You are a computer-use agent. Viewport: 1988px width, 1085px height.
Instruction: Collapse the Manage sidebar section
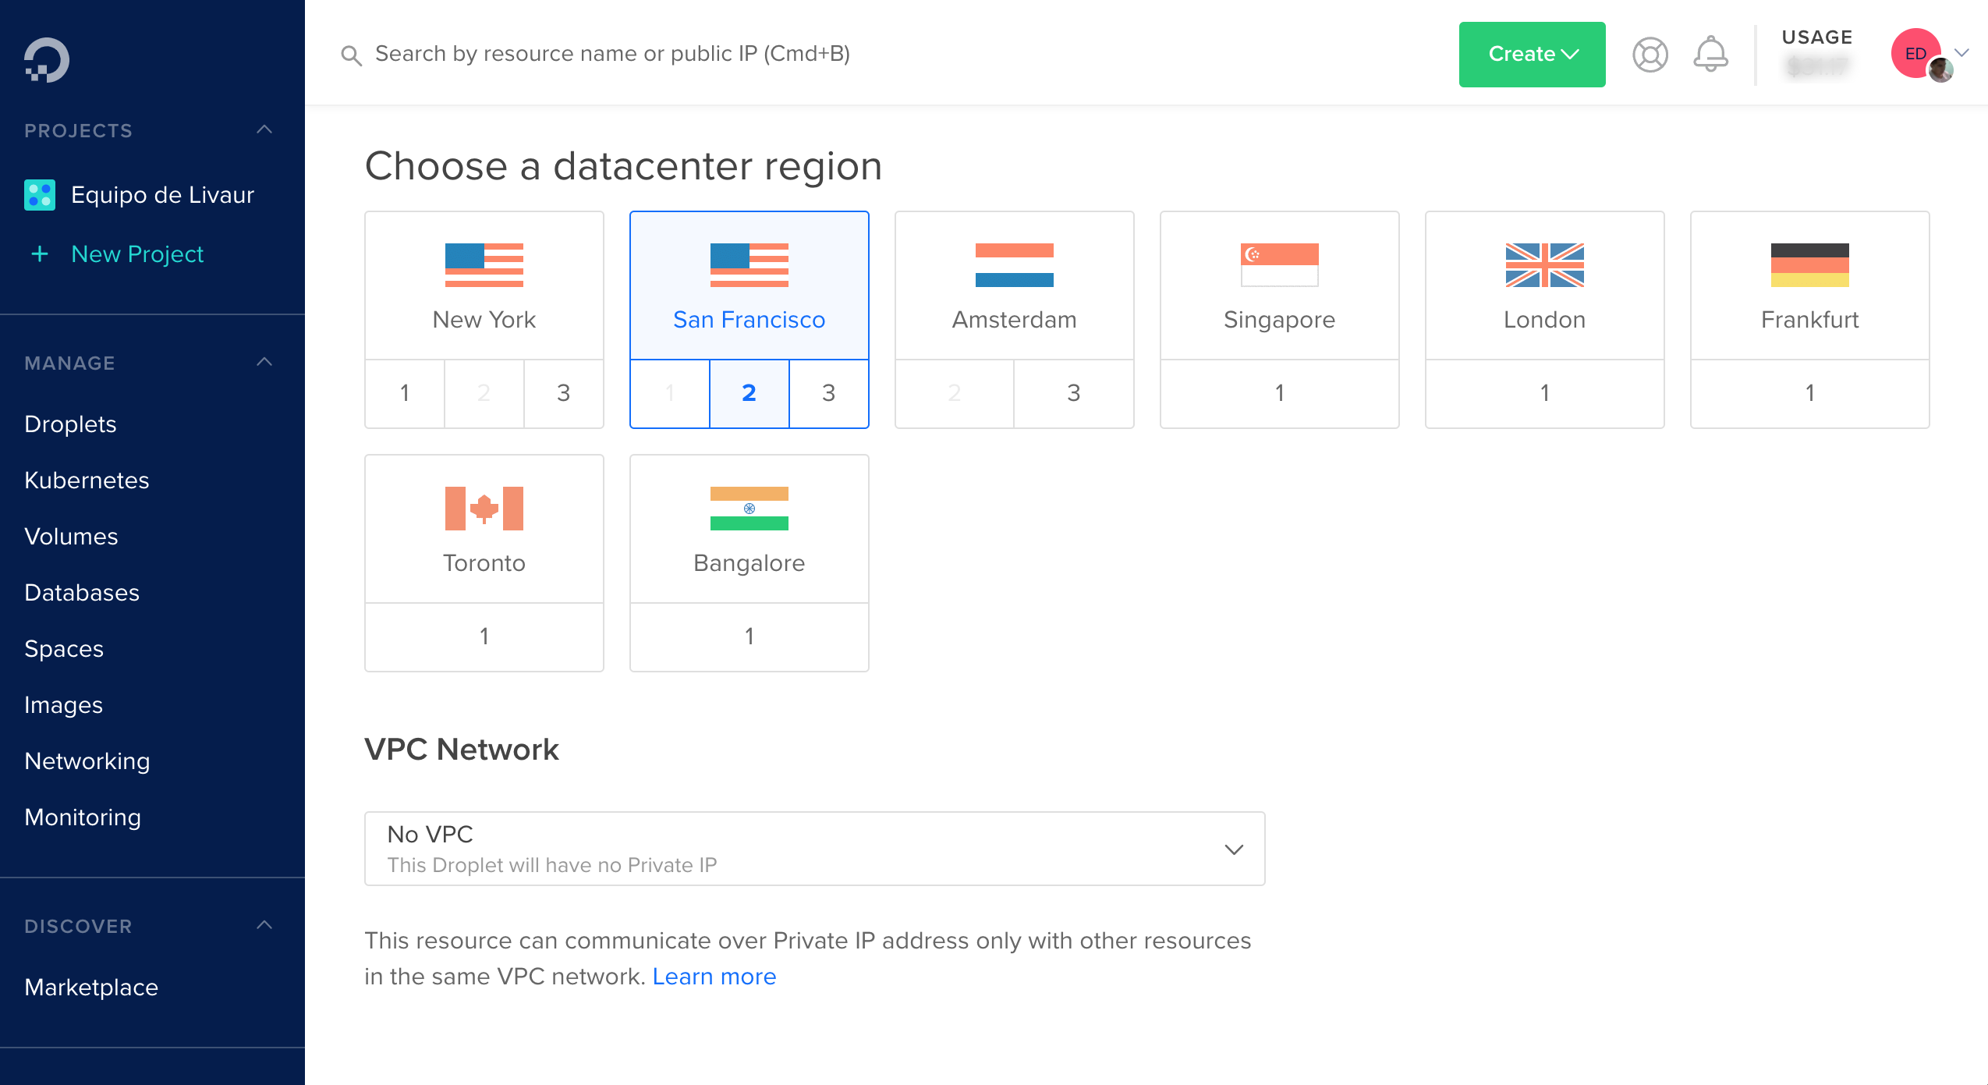click(264, 362)
